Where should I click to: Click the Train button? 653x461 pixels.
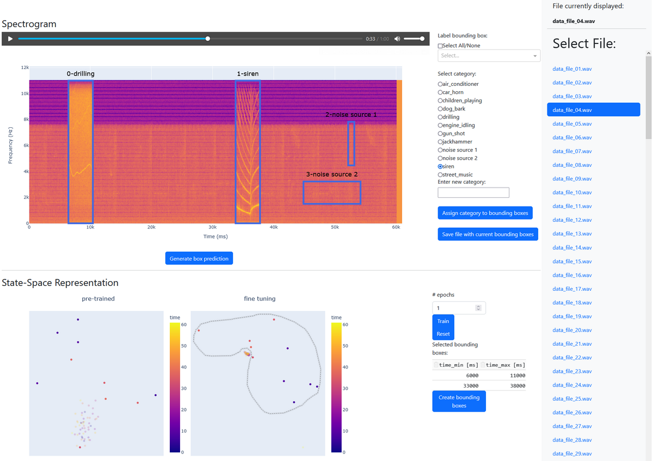click(443, 321)
